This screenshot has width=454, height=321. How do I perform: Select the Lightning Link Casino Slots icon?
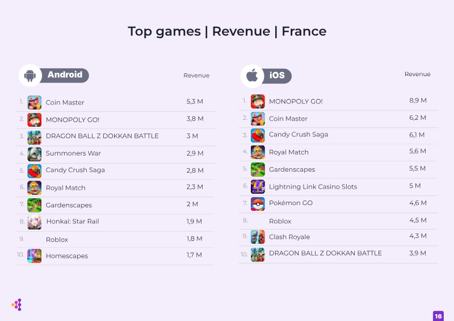point(258,186)
